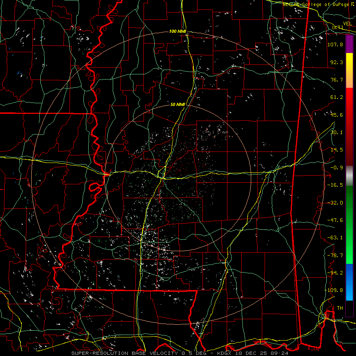Click the -0.9 velocity legend value
356x356 pixels.
click(337, 168)
